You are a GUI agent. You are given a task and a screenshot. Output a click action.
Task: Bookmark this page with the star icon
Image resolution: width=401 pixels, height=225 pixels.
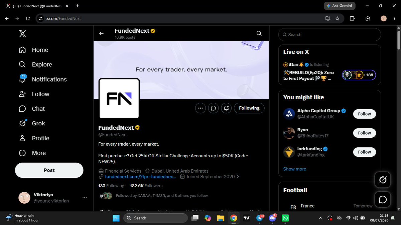pos(337,19)
